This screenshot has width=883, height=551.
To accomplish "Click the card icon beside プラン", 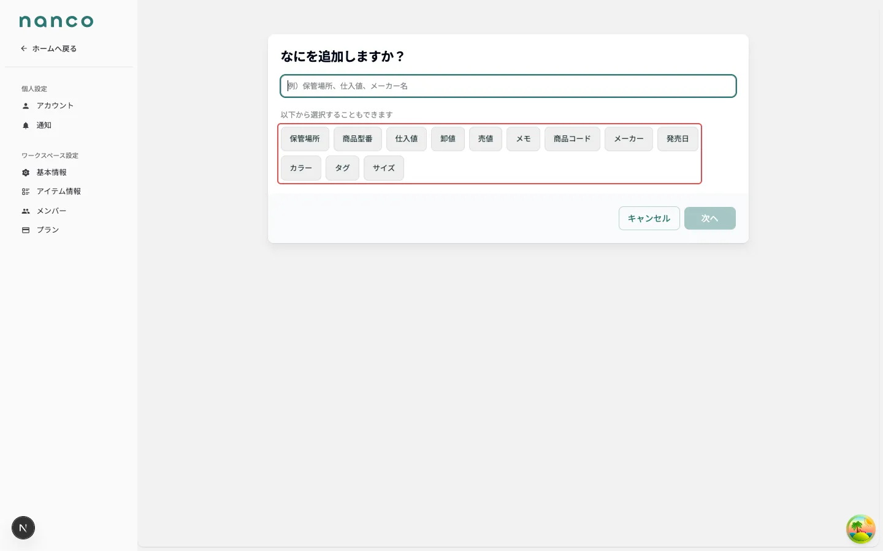I will point(26,230).
